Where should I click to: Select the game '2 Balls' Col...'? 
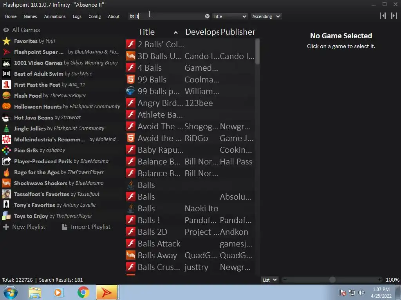(190, 45)
